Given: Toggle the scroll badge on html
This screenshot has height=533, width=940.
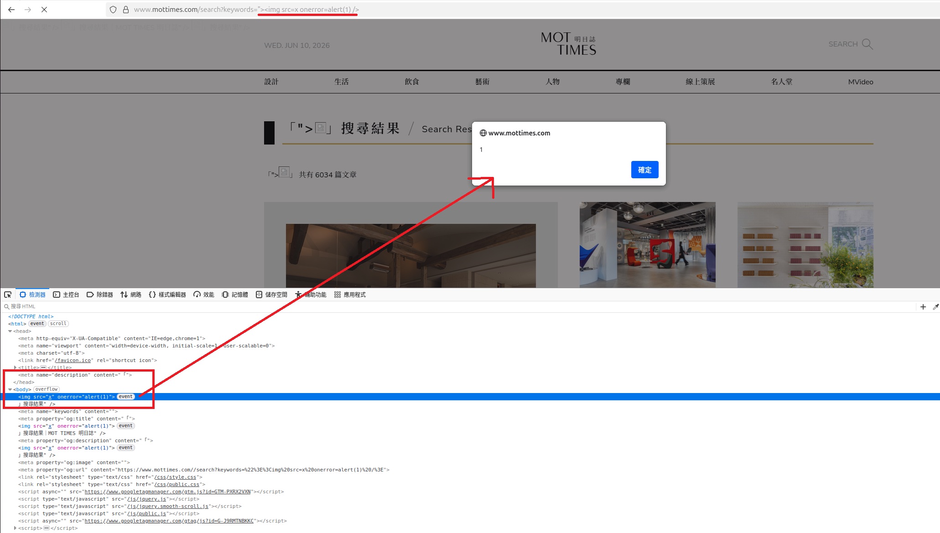Looking at the screenshot, I should point(58,324).
